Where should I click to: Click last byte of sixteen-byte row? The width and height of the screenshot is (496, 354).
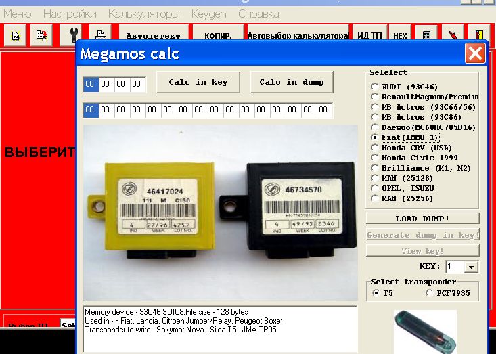324,110
